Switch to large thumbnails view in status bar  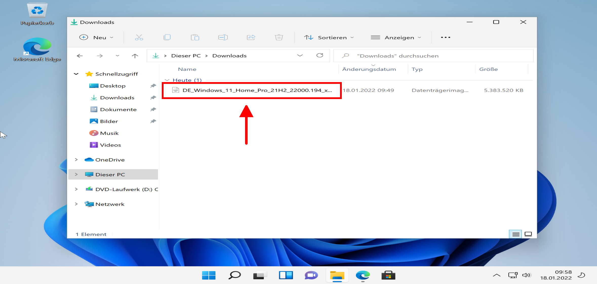[528, 234]
